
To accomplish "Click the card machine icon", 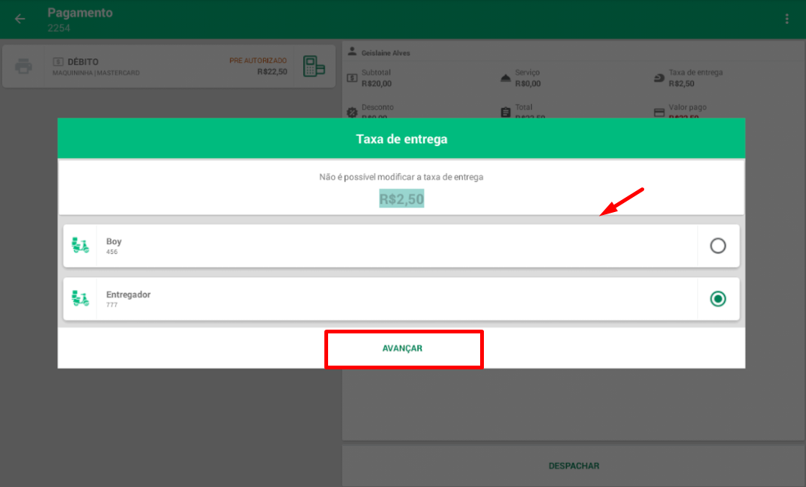I will 314,67.
